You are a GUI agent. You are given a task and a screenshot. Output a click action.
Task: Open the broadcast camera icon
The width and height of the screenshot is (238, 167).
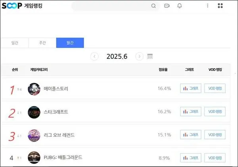[x=167, y=6]
